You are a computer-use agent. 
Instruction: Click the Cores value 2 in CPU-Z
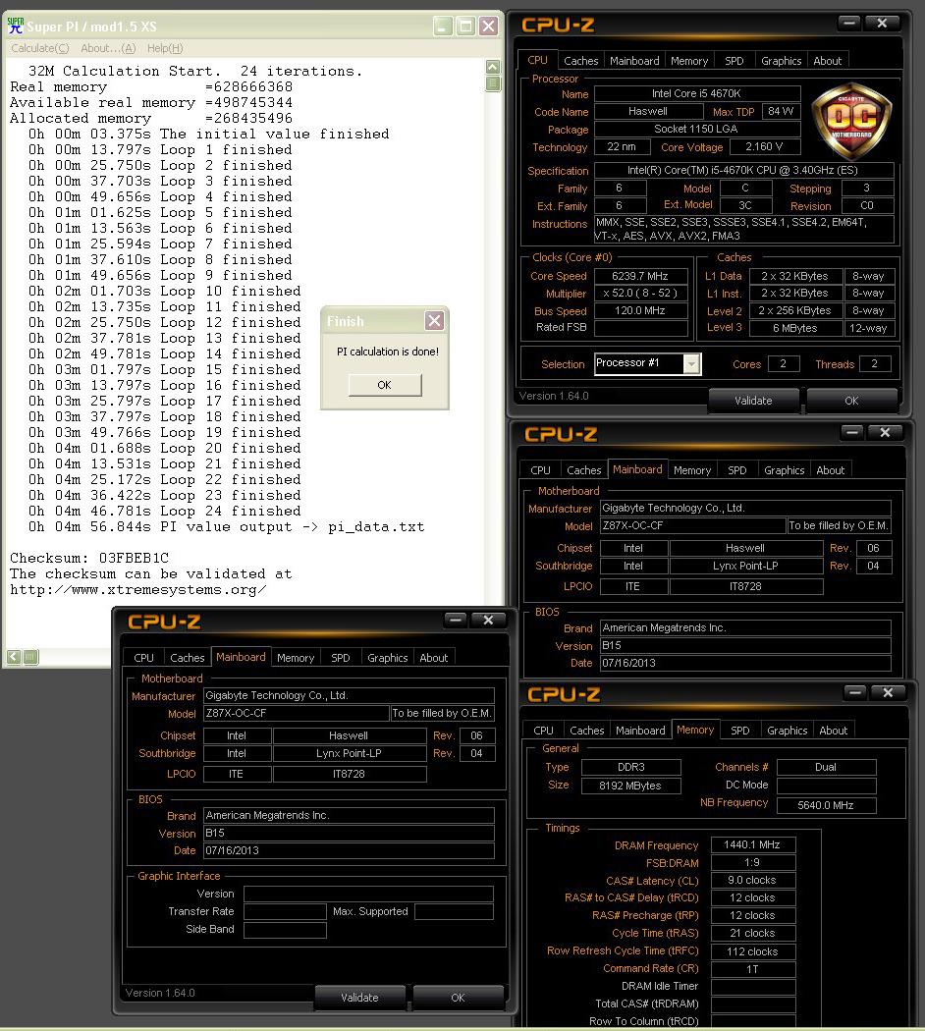click(x=783, y=363)
